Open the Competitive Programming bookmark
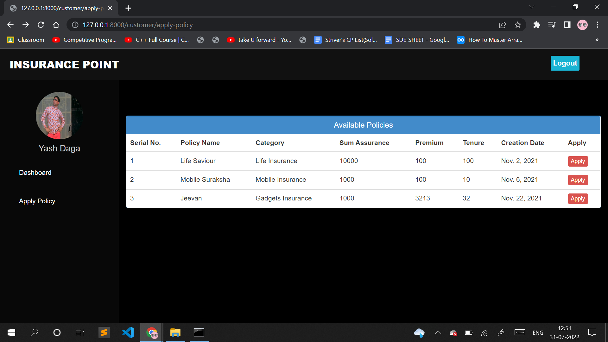The height and width of the screenshot is (342, 608). (x=85, y=40)
